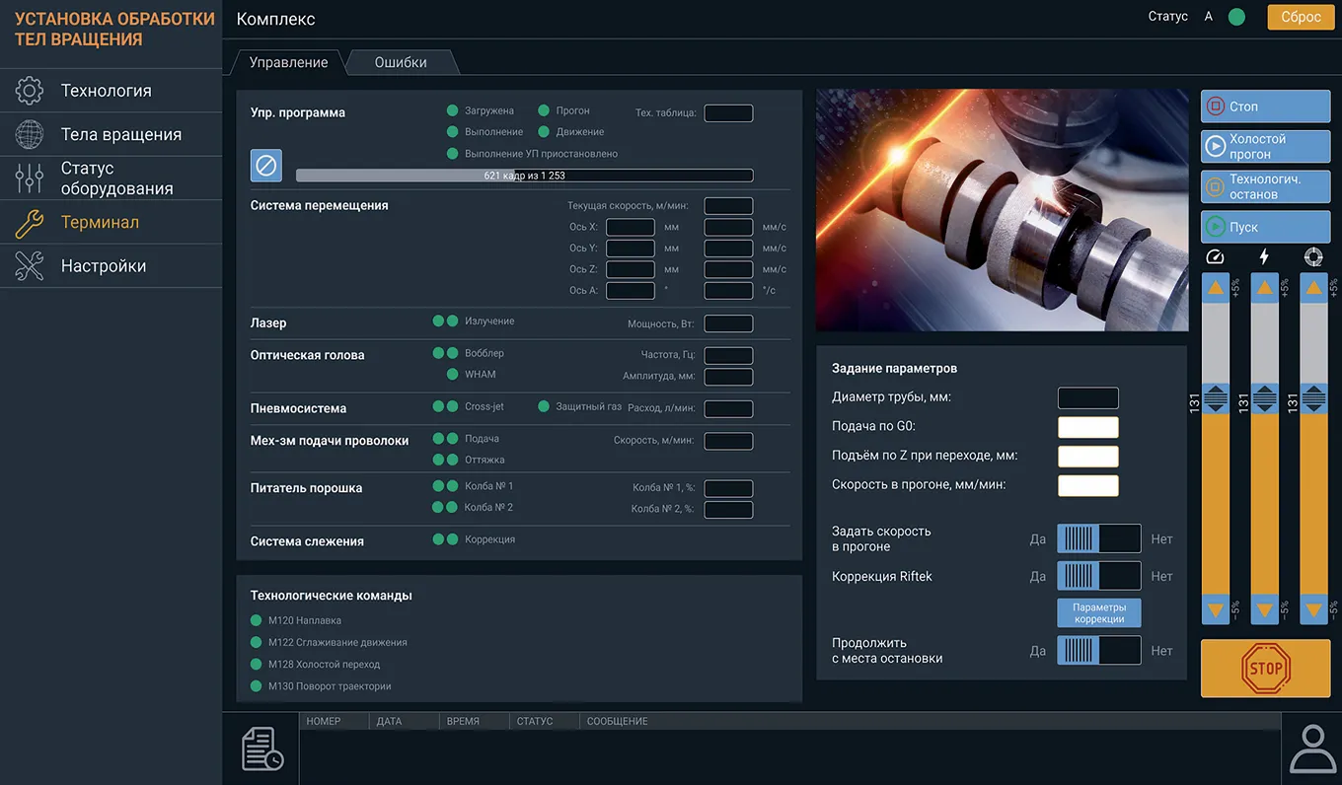
Task: Click the first vertical slider handle
Action: pos(1216,398)
